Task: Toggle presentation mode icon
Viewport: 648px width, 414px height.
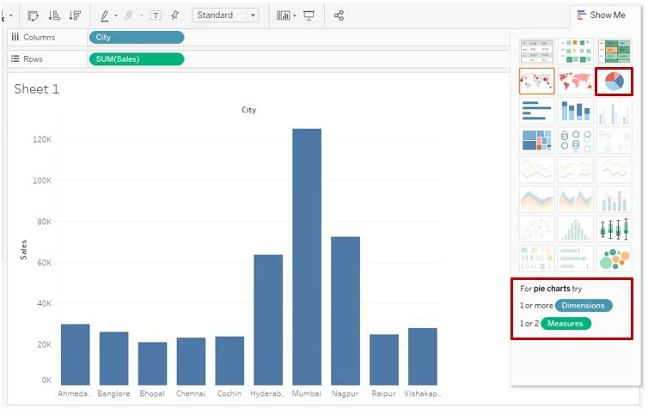Action: coord(309,15)
